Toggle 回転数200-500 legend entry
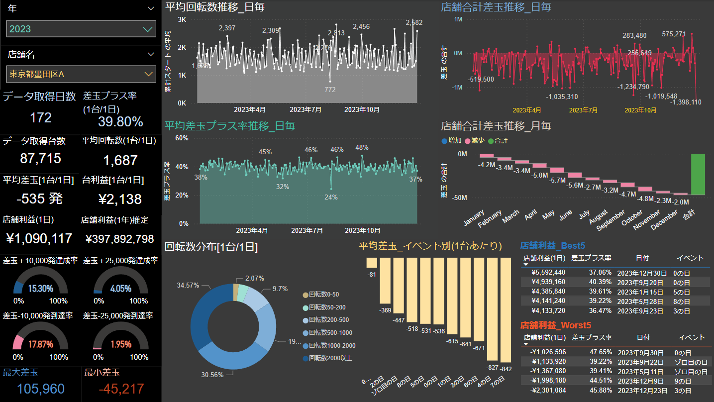 tap(329, 320)
